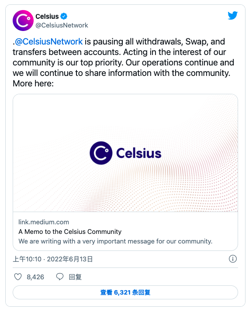Viewport: 249px width, 312px height.
Task: Click the Celsius profile avatar
Action: tap(23, 21)
